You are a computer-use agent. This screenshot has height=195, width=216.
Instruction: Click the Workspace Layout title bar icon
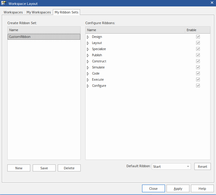tap(4, 3)
